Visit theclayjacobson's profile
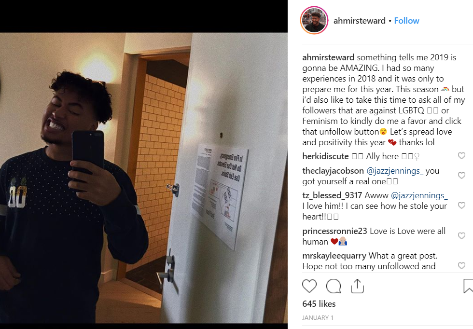This screenshot has height=329, width=473. click(333, 171)
